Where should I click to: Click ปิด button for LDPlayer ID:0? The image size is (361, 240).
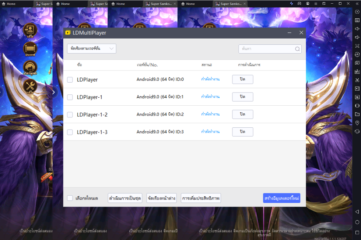pyautogui.click(x=243, y=79)
